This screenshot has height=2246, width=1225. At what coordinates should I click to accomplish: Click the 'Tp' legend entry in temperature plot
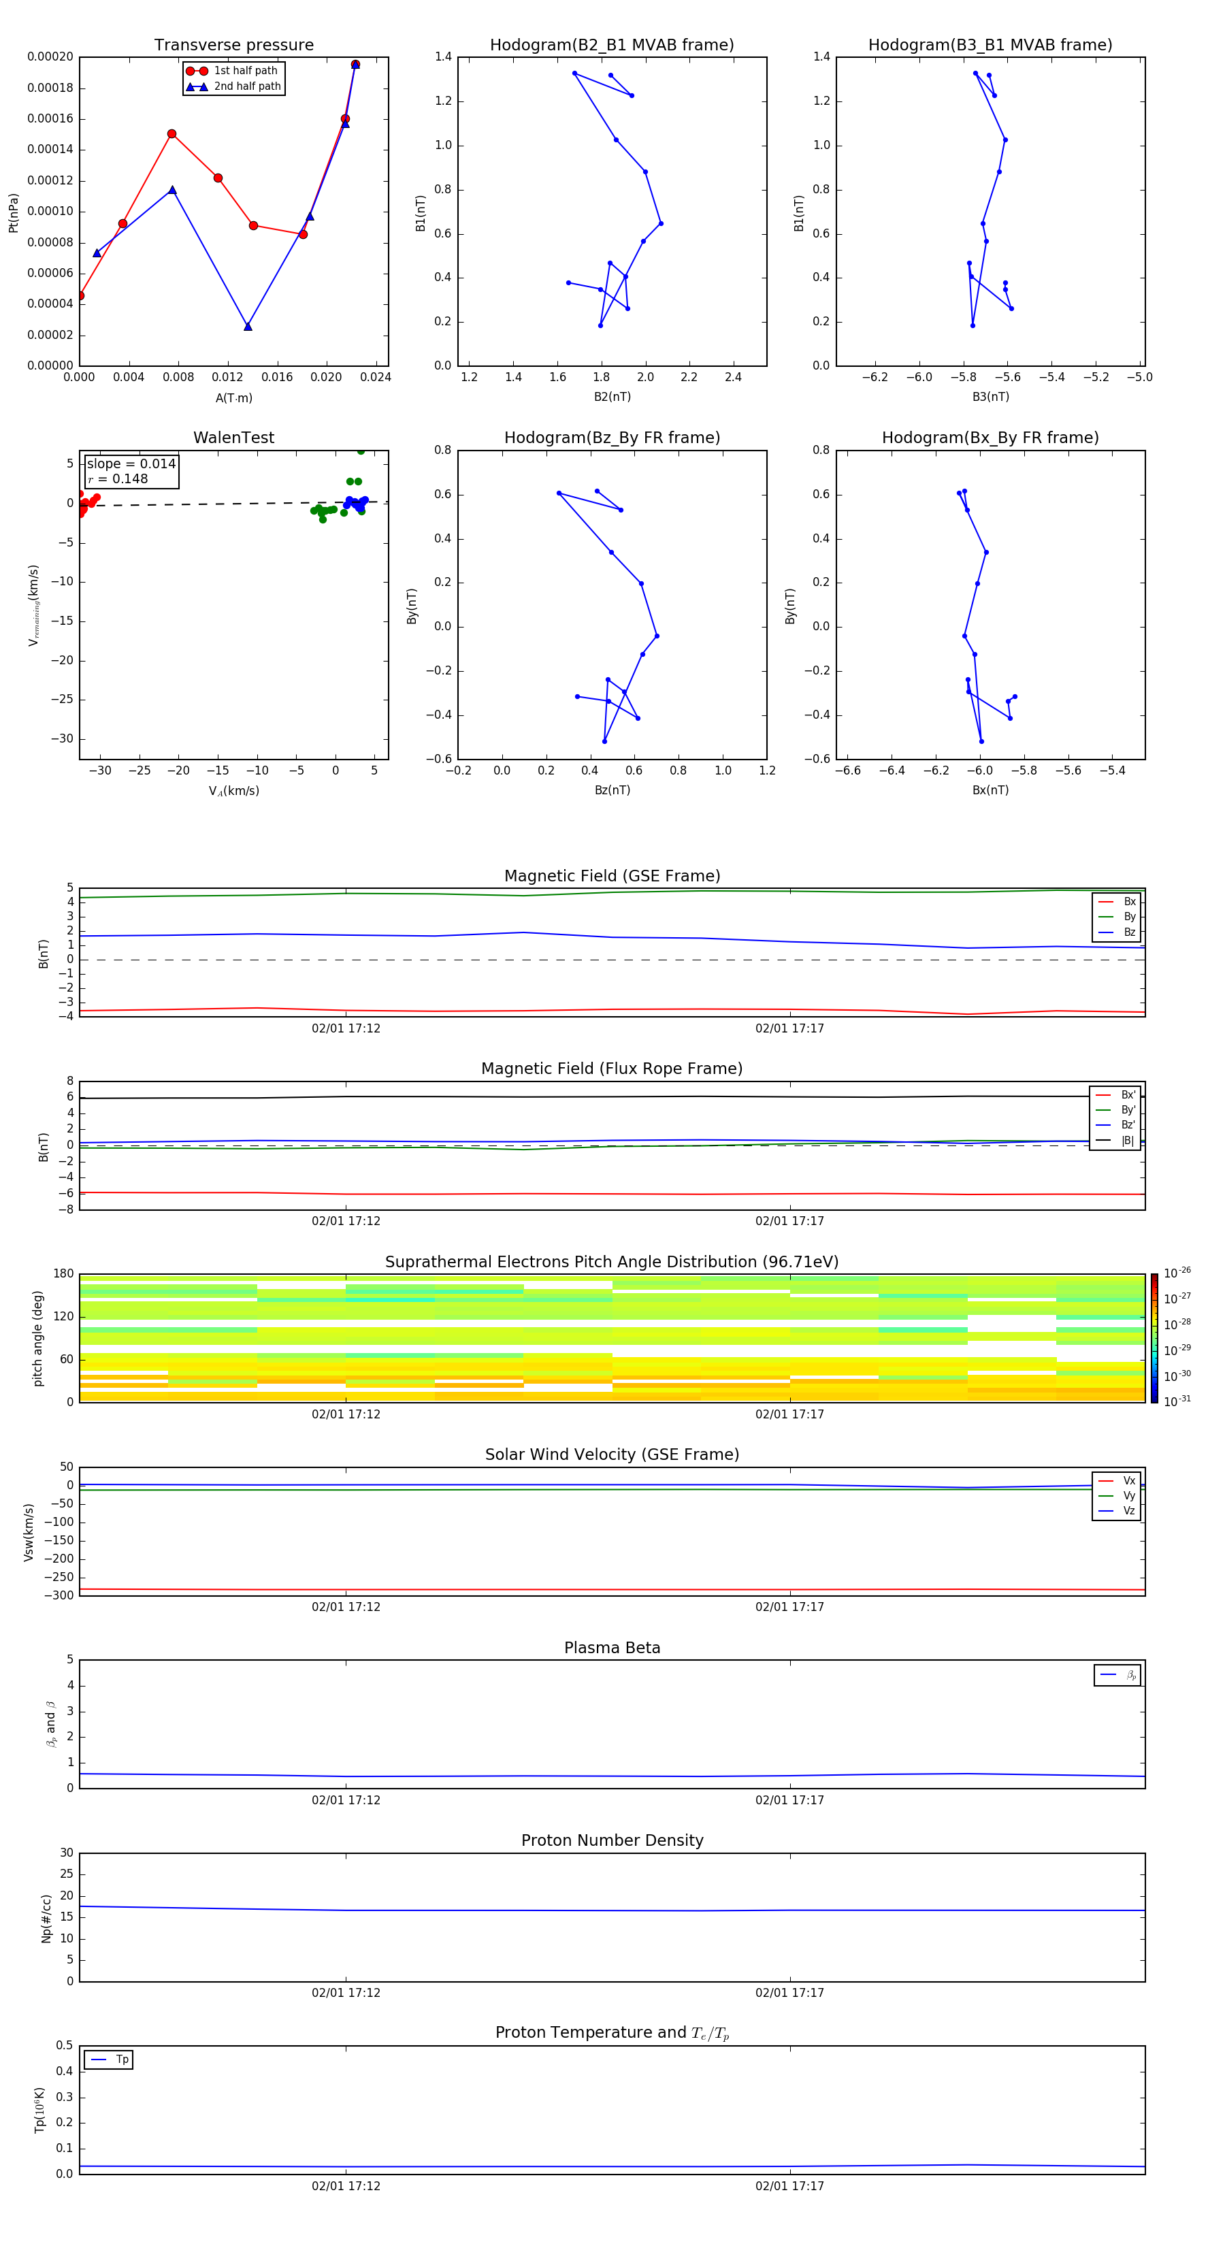coord(109,2060)
